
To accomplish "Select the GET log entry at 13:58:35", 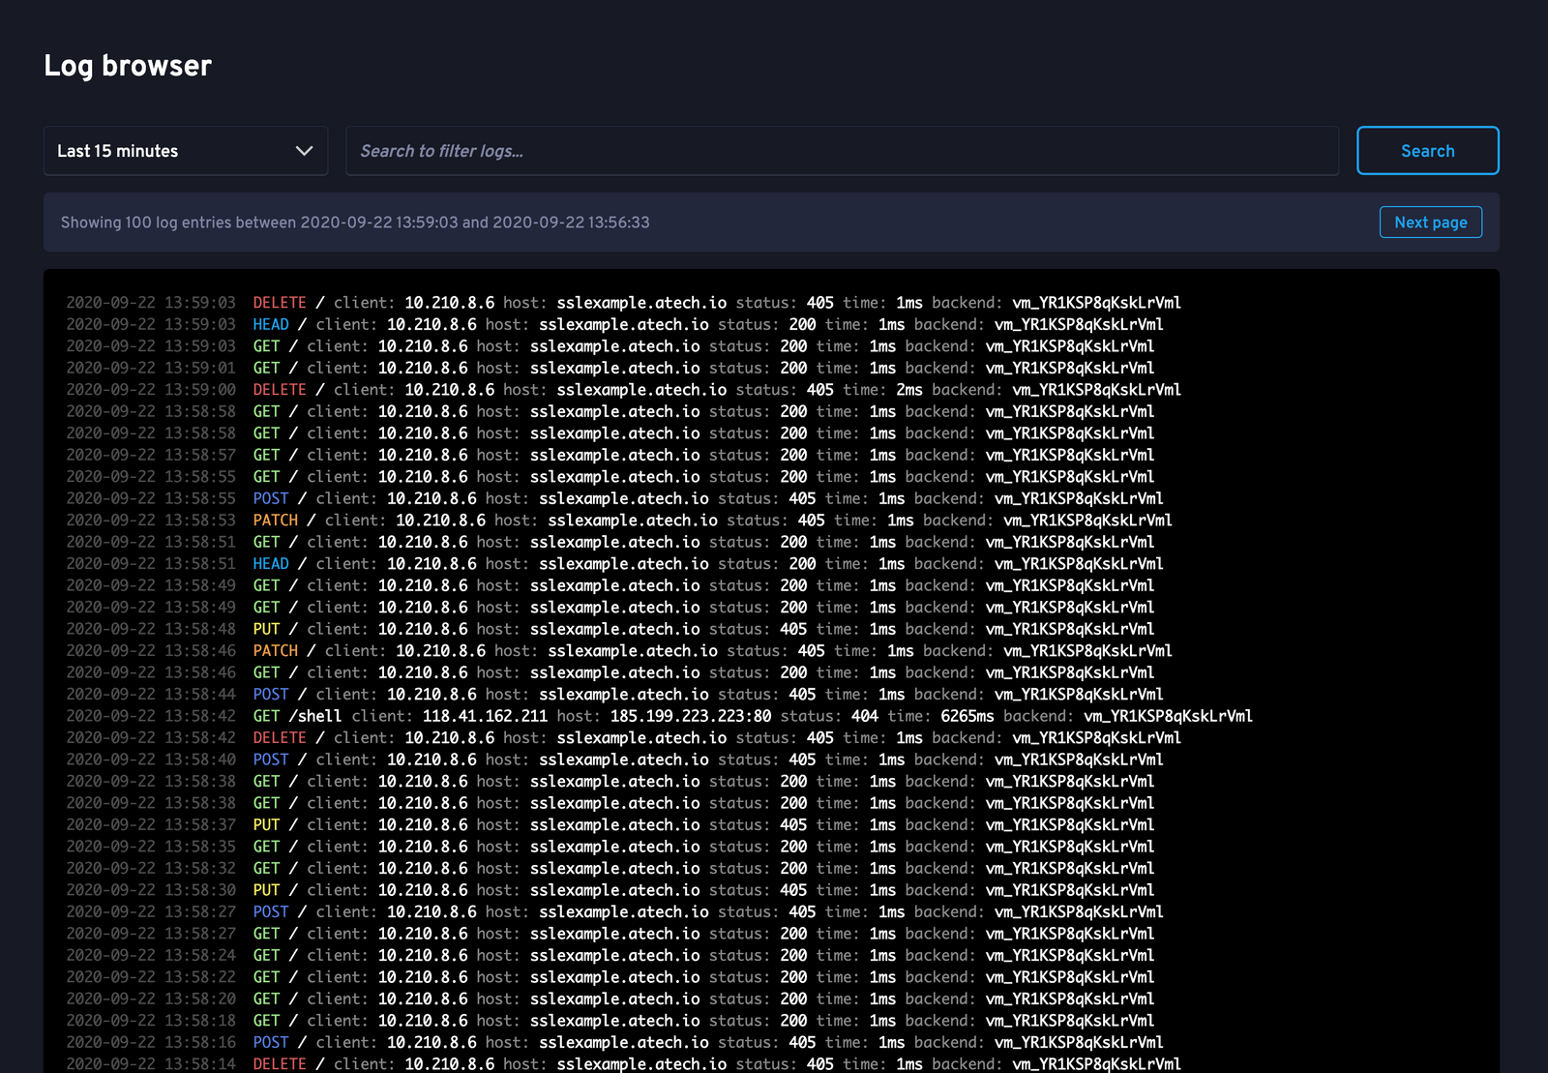I will pyautogui.click(x=610, y=847).
